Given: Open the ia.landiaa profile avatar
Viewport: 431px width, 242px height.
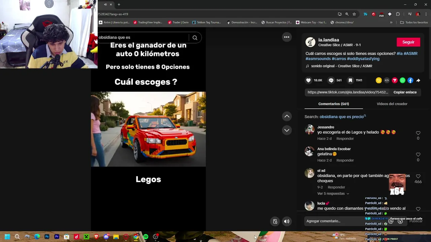Looking at the screenshot, I should (310, 42).
